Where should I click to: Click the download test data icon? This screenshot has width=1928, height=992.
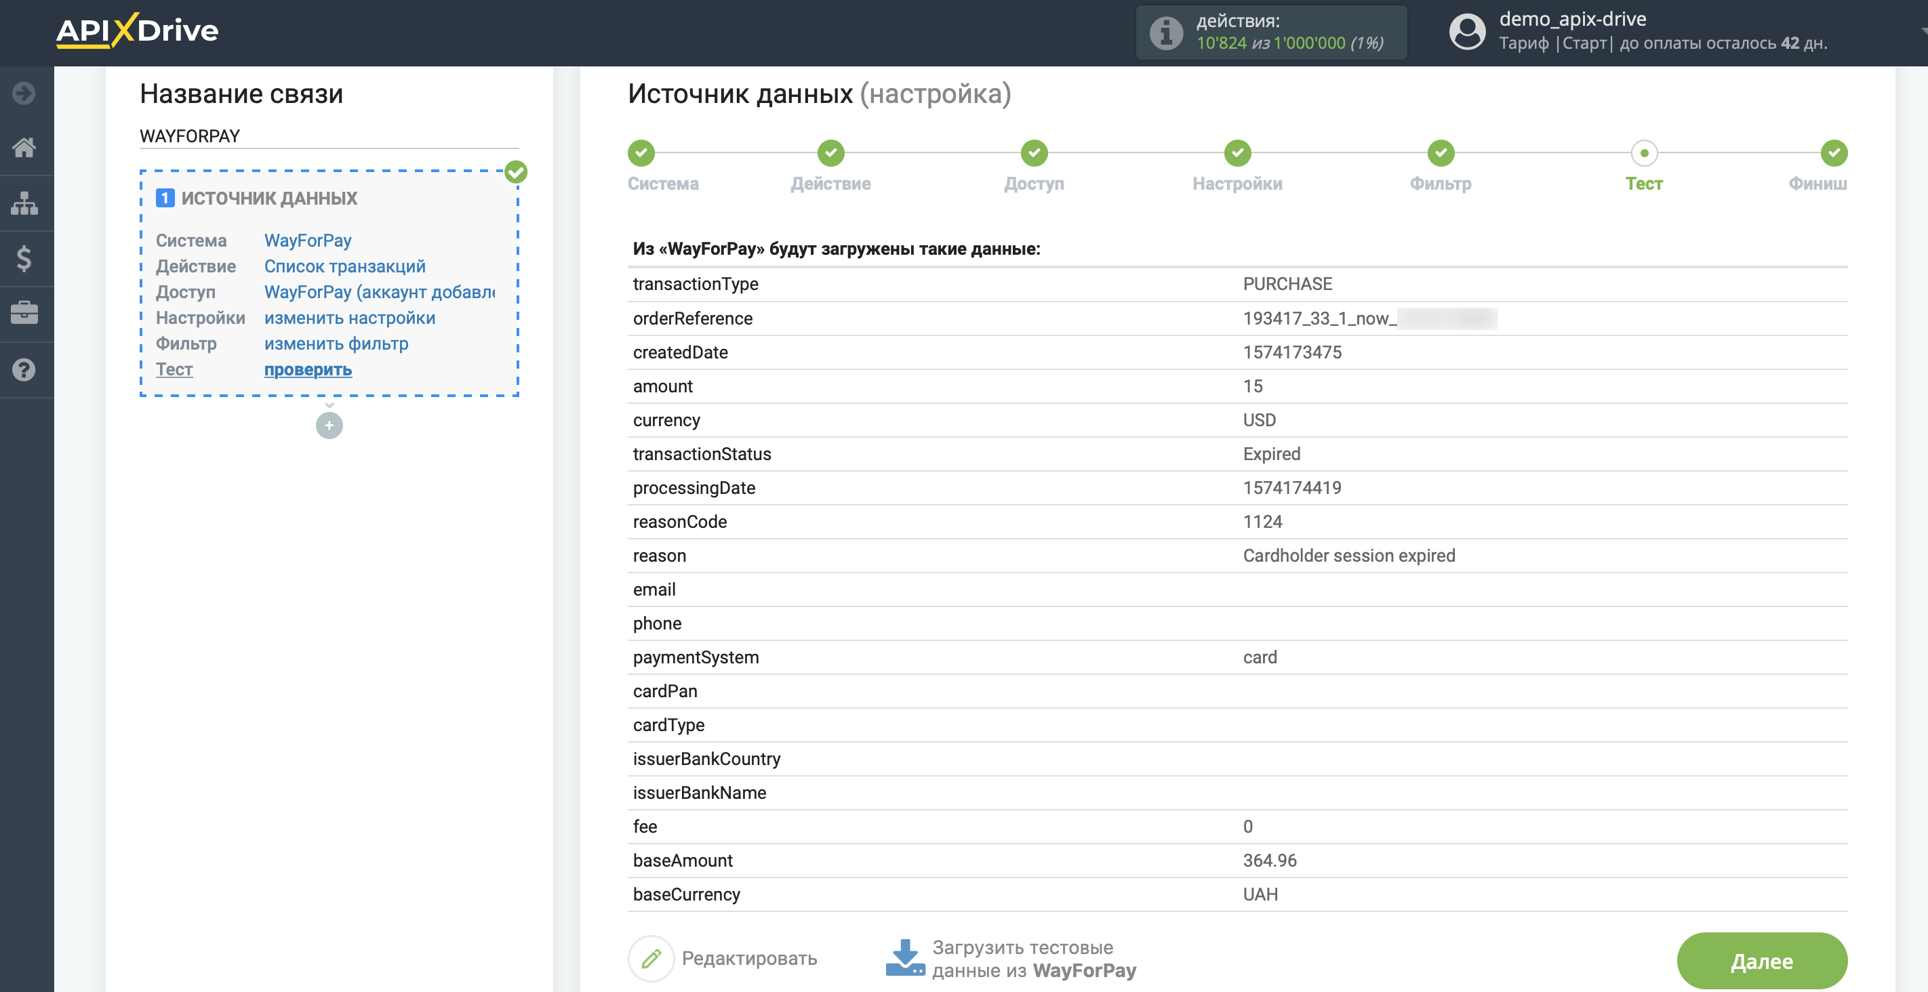(905, 958)
